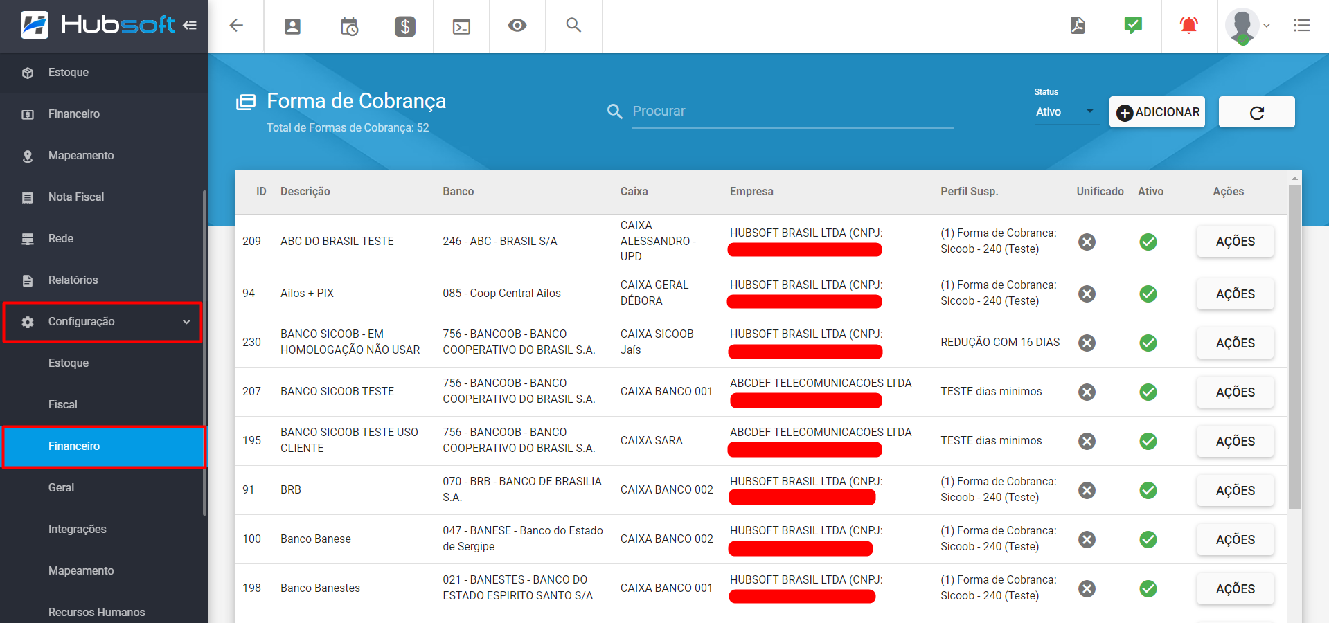
Task: Open the list menu icon at top right
Action: coord(1302,26)
